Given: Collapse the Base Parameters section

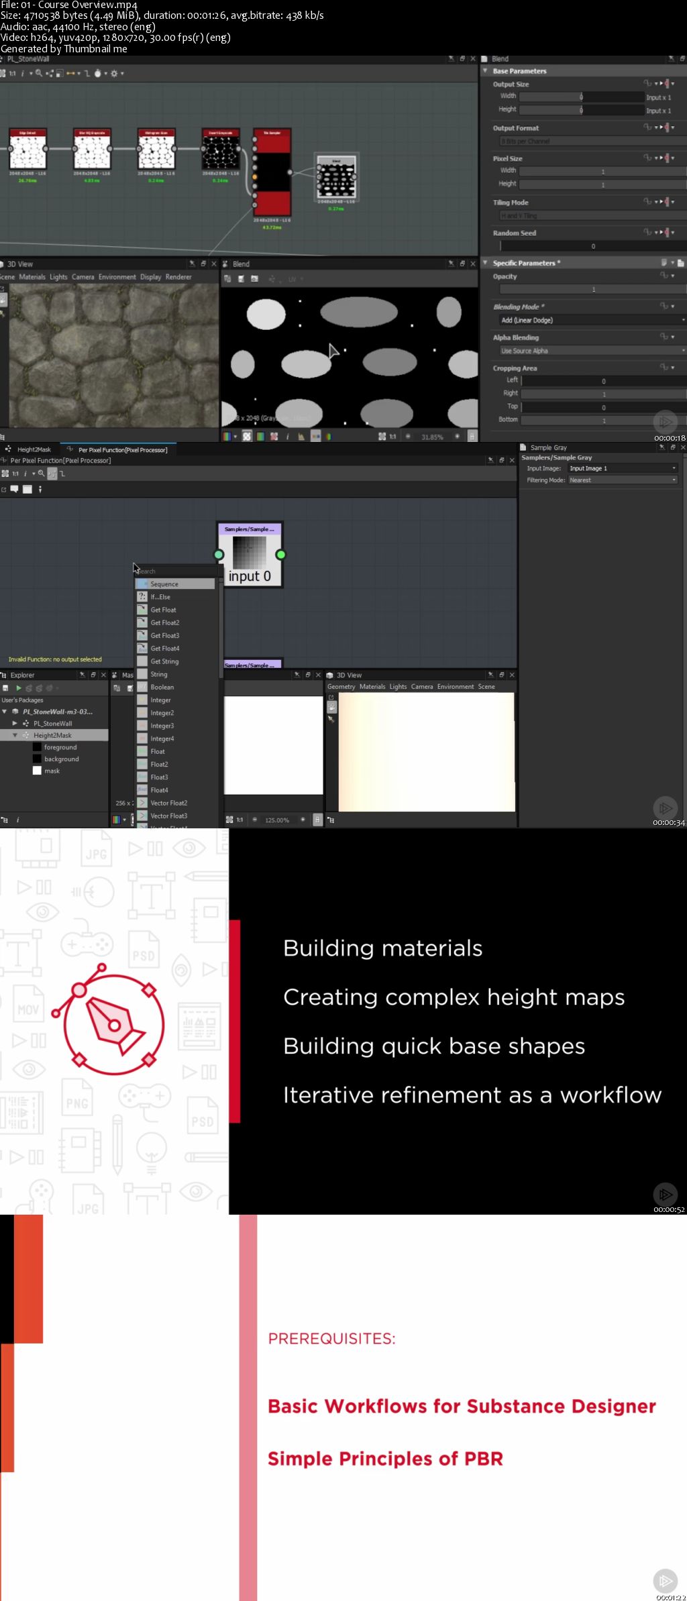Looking at the screenshot, I should pos(485,70).
